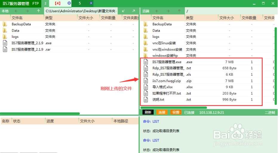Viewport: 278px width, 153px height.
Task: Close tab 【4】 with its X icon
Action: [x=69, y=3]
